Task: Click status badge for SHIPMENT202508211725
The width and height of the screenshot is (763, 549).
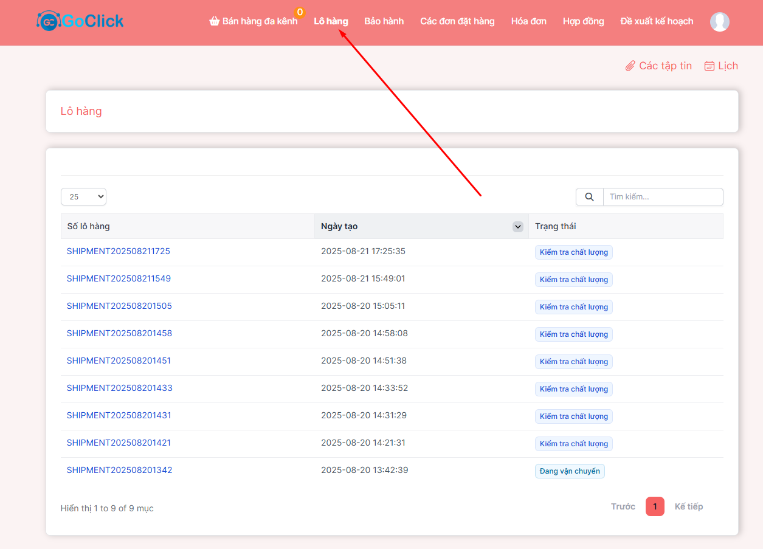Action: point(574,252)
